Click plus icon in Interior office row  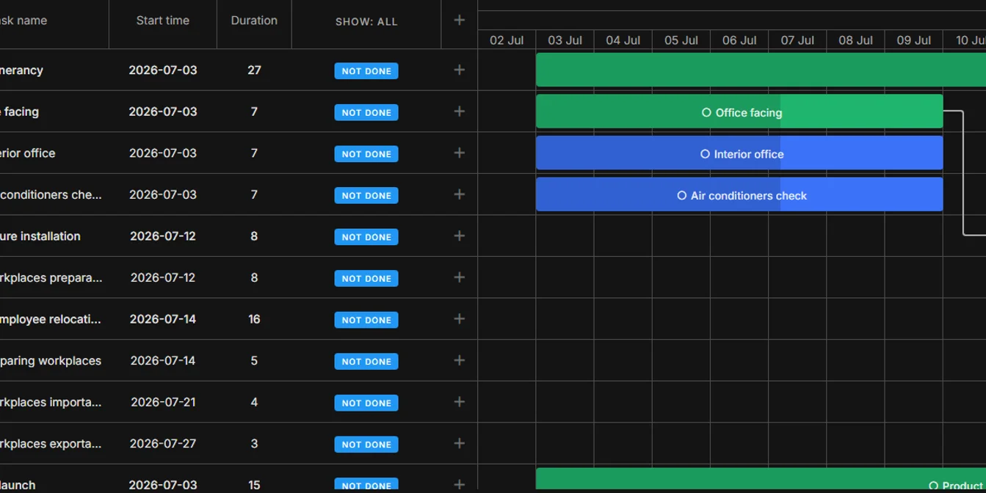460,153
